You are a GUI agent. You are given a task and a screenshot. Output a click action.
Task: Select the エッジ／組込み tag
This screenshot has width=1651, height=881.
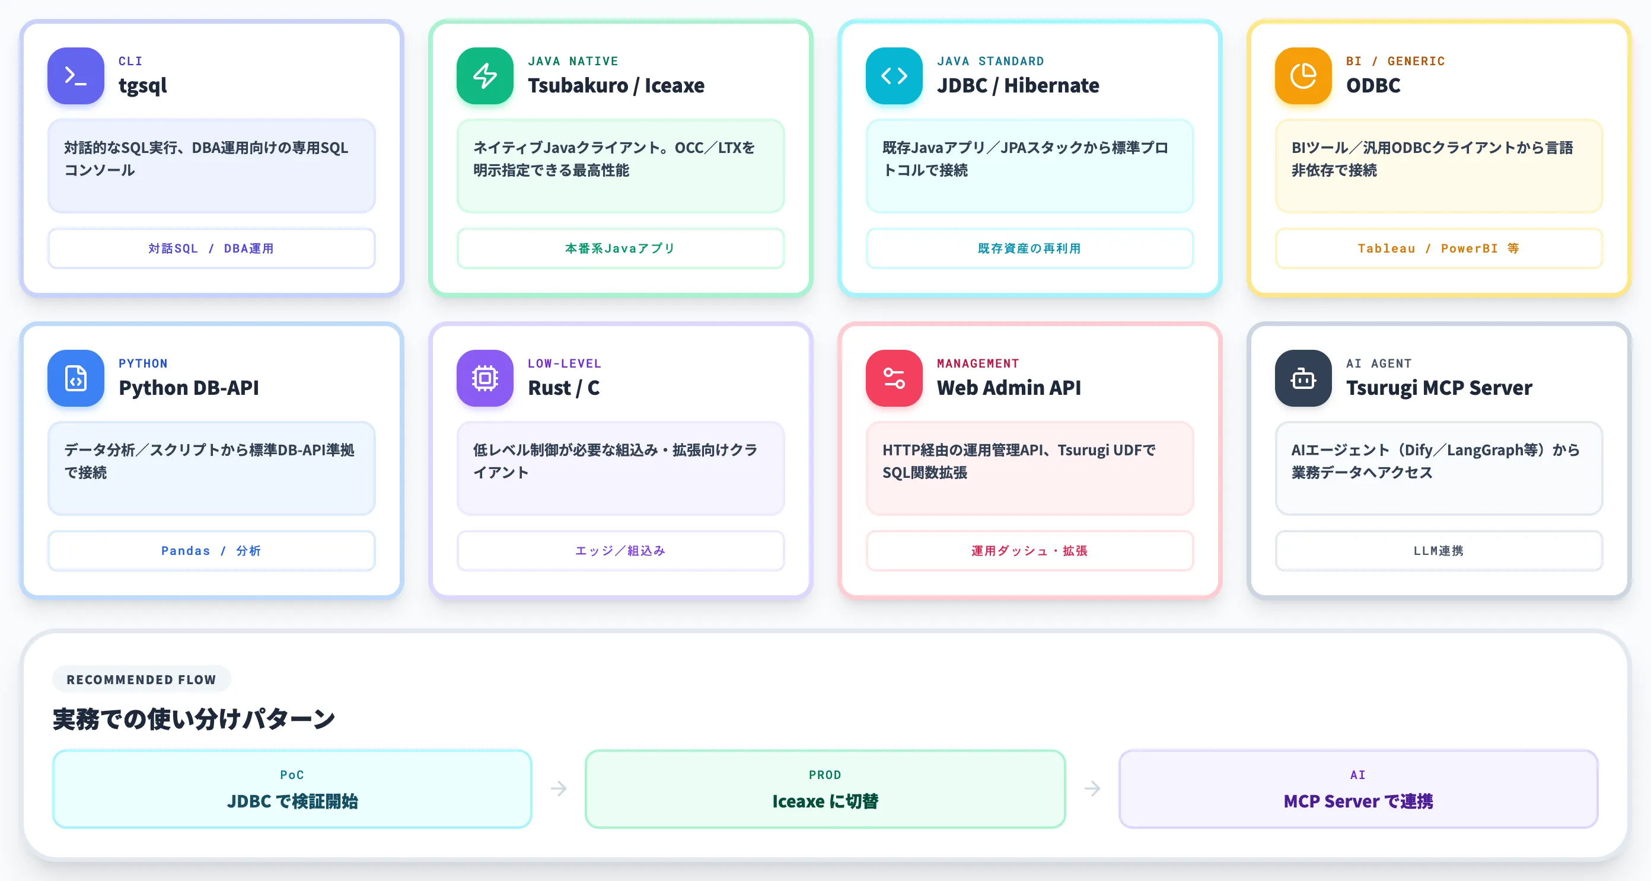[x=620, y=550]
